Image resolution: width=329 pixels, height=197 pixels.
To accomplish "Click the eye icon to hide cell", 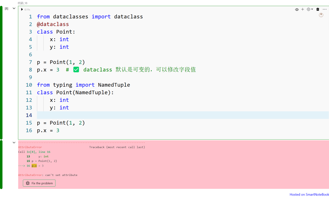I will (296, 9).
